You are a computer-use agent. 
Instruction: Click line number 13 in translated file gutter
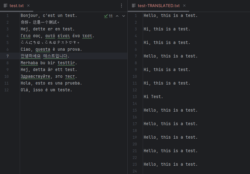pyautogui.click(x=135, y=97)
